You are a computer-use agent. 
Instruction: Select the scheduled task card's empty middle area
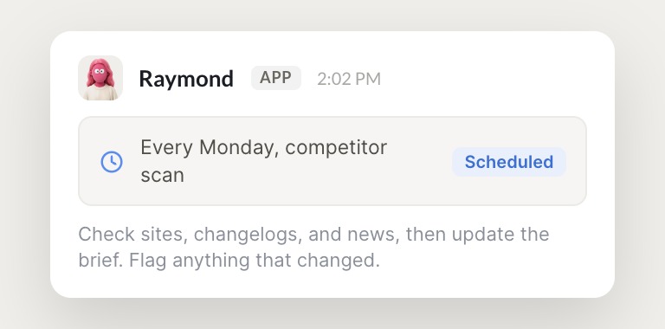420,161
